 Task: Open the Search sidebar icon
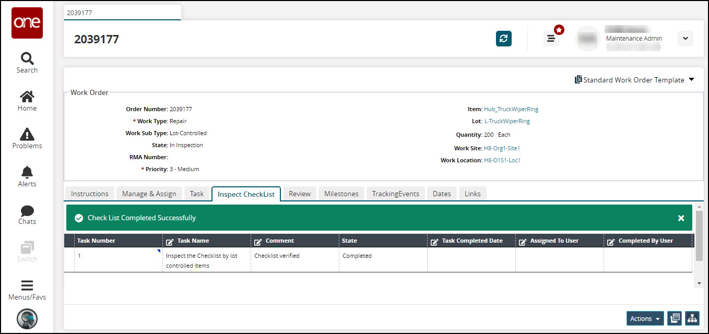[27, 63]
